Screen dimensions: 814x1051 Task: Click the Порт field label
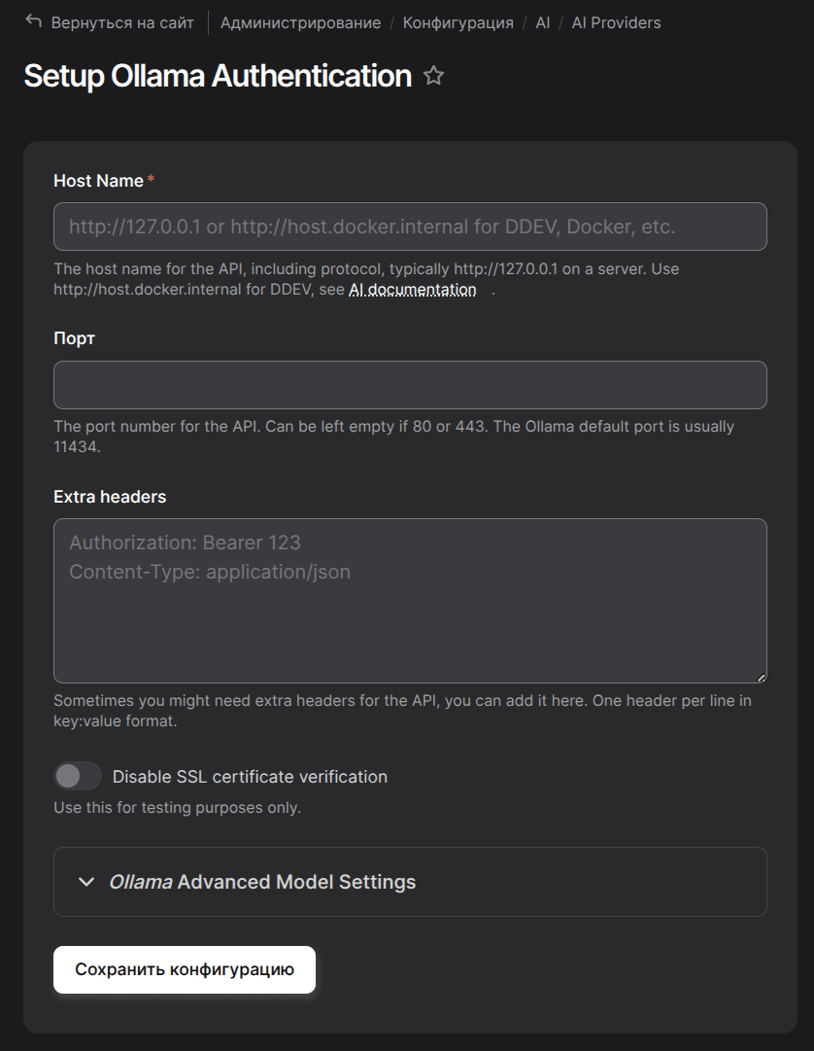pos(74,338)
